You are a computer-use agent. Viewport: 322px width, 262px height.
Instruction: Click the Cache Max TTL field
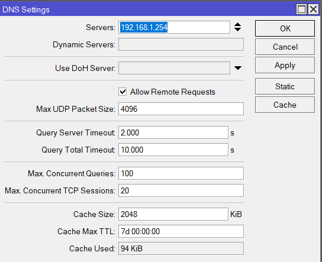coord(181,231)
